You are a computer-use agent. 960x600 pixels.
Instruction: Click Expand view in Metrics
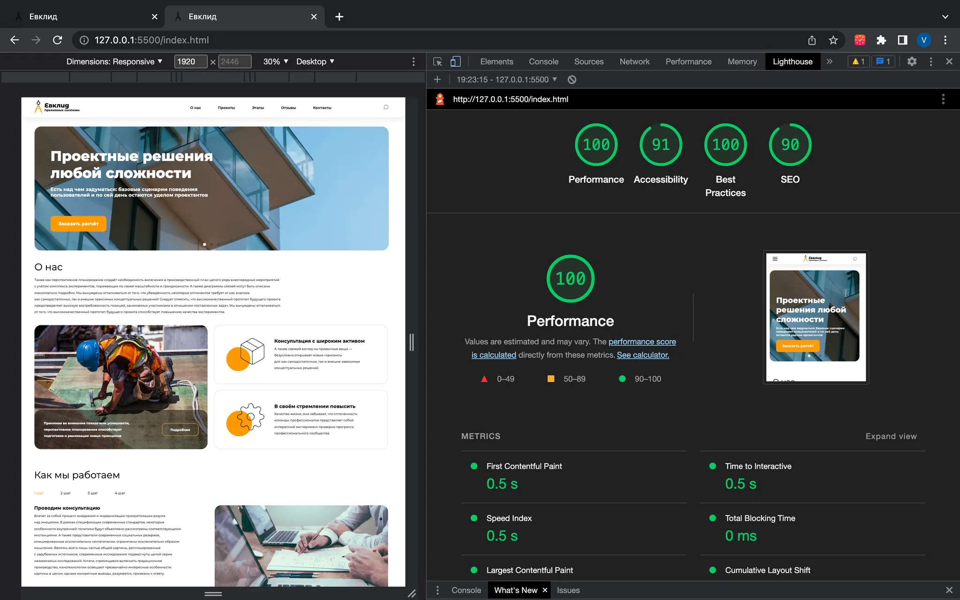click(891, 436)
